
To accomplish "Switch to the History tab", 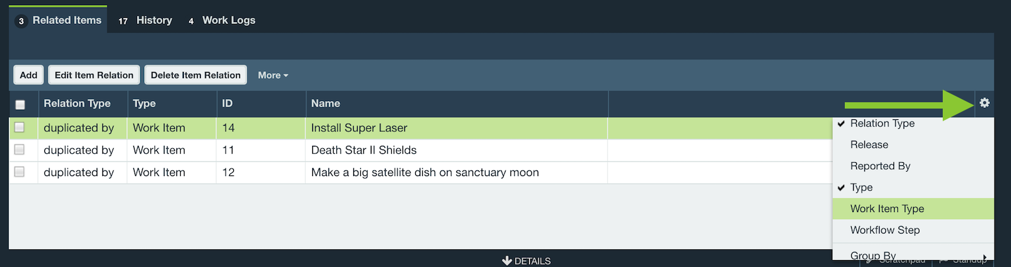I will coord(145,20).
